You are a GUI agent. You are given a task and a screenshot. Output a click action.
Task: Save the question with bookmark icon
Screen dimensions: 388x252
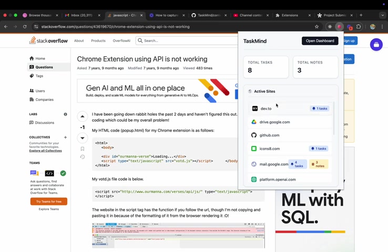coord(83,149)
